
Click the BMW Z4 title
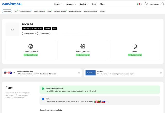(x=28, y=24)
